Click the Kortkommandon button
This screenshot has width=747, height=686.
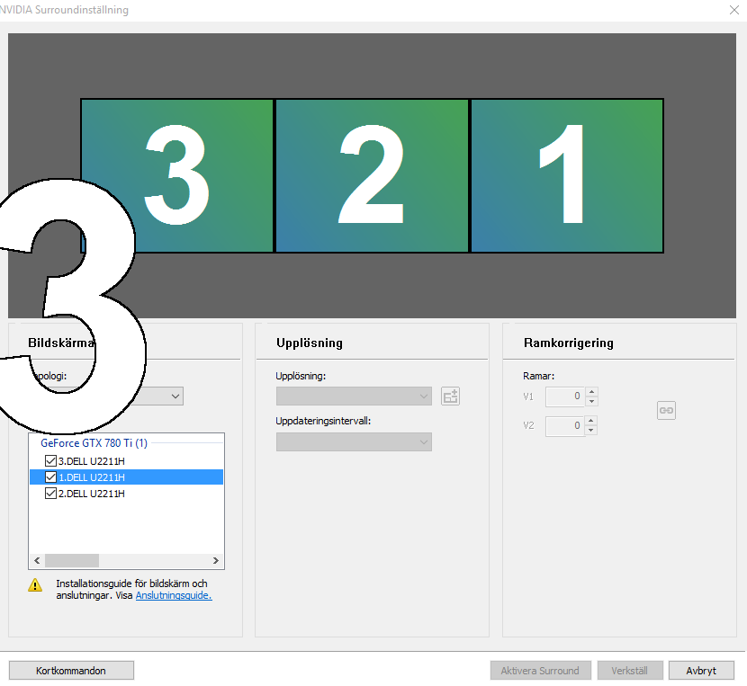pos(71,671)
